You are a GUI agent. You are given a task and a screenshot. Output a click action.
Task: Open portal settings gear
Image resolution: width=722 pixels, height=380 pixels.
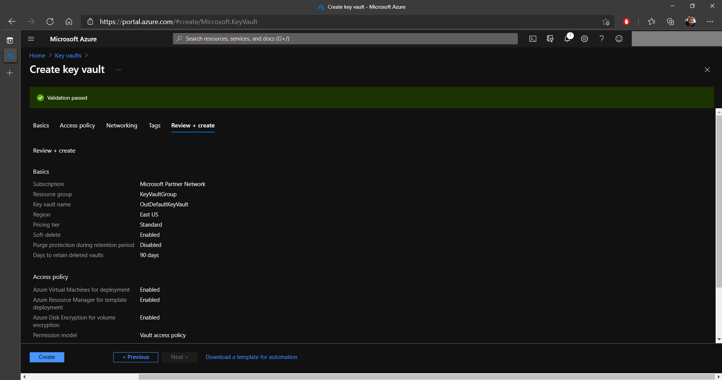click(584, 39)
